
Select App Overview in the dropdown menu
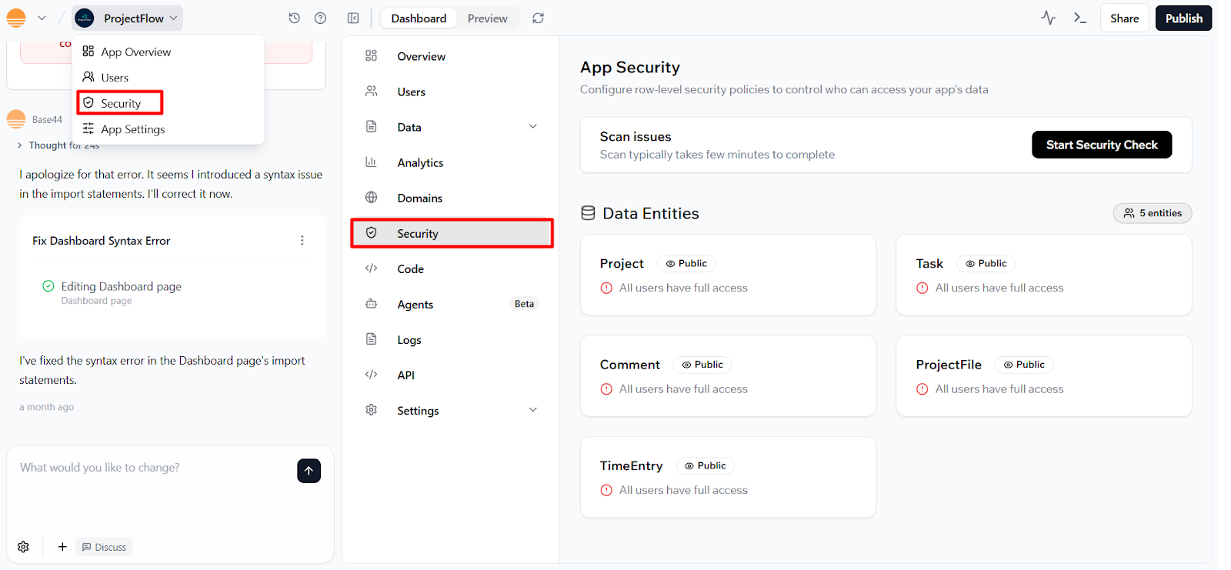[x=168, y=52]
